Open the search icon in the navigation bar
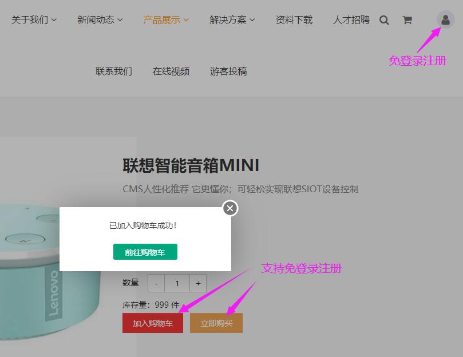Screen dimensions: 463x357 click(x=384, y=20)
